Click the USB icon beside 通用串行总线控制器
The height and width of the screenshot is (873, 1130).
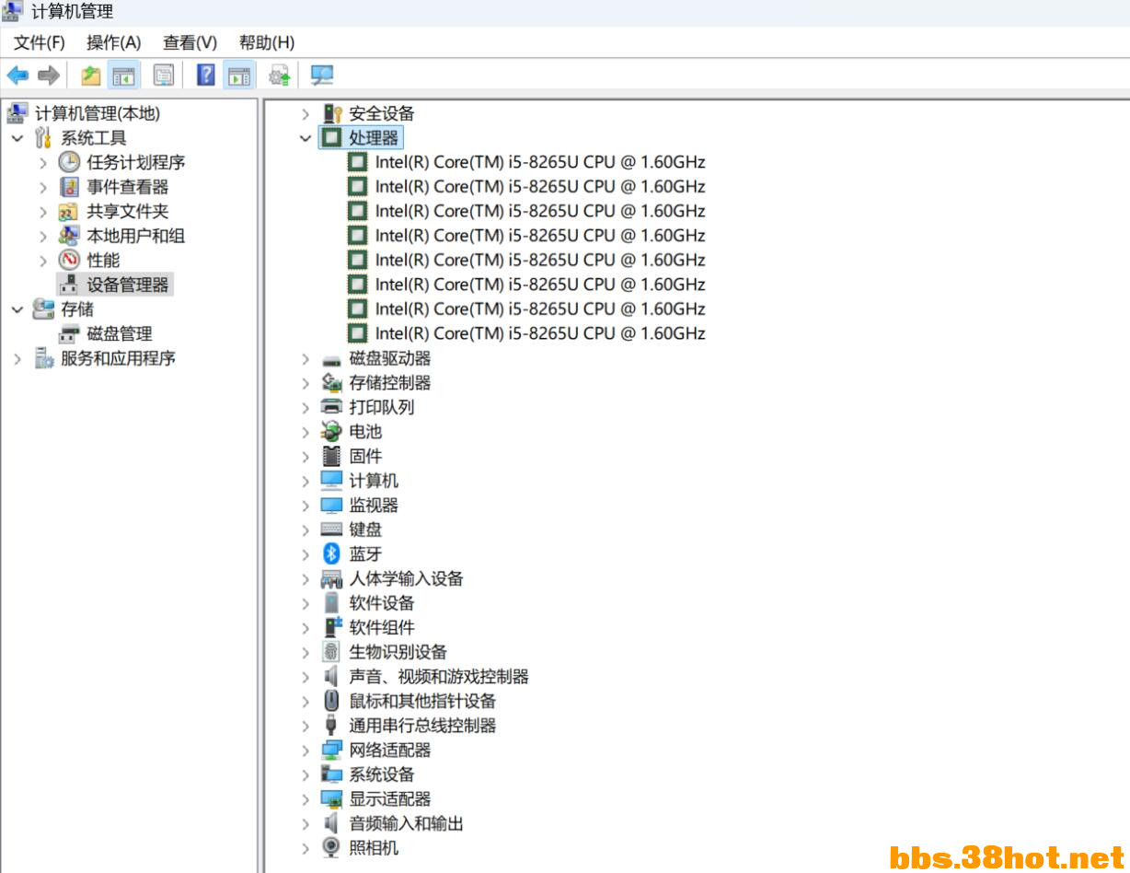pos(332,726)
